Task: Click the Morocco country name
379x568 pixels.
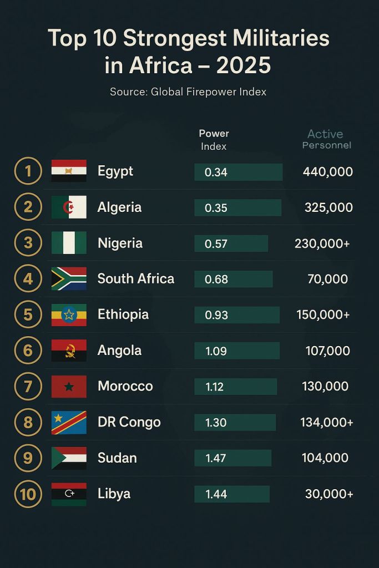Action: pos(125,386)
